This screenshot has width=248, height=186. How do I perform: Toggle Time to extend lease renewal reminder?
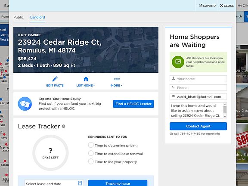(91, 153)
